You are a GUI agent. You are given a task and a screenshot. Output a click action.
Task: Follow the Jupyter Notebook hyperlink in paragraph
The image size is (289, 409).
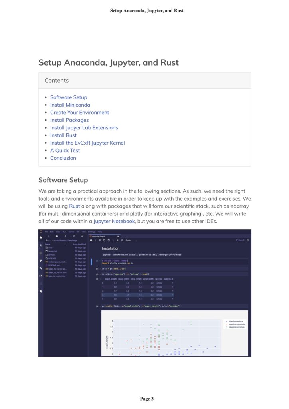[114, 221]
